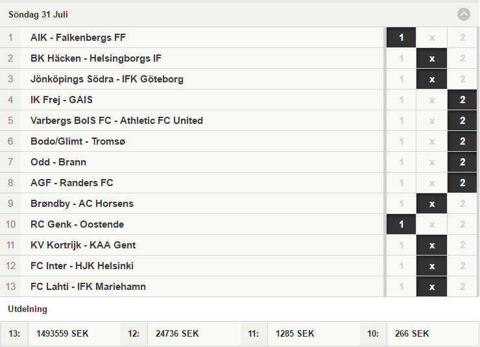Pick 2 for BK Häcken - Helsingborgs IF
The image size is (480, 347).
(462, 58)
